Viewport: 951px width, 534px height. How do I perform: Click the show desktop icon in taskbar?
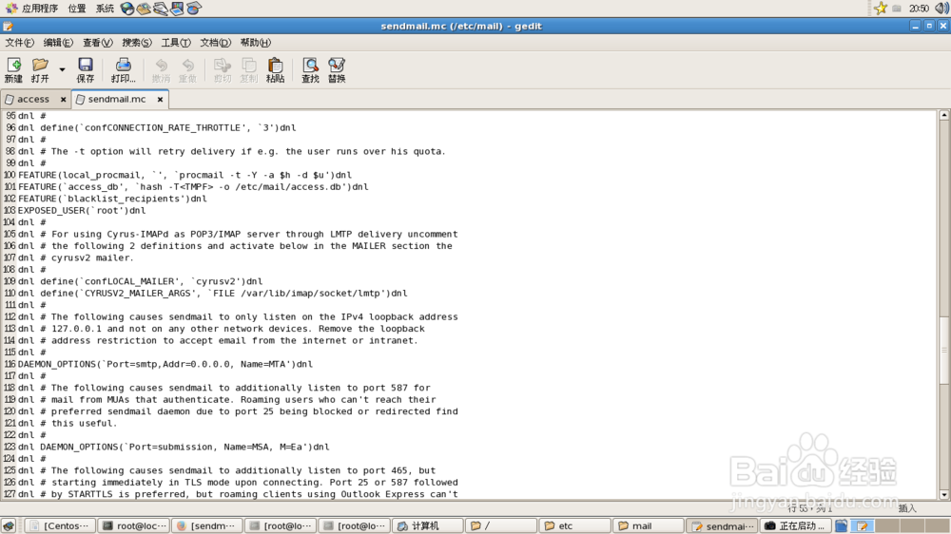pos(9,525)
